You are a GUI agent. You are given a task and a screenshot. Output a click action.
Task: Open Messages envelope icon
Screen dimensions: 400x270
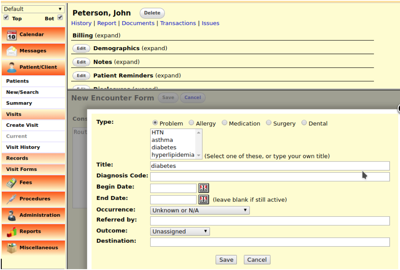coord(12,51)
